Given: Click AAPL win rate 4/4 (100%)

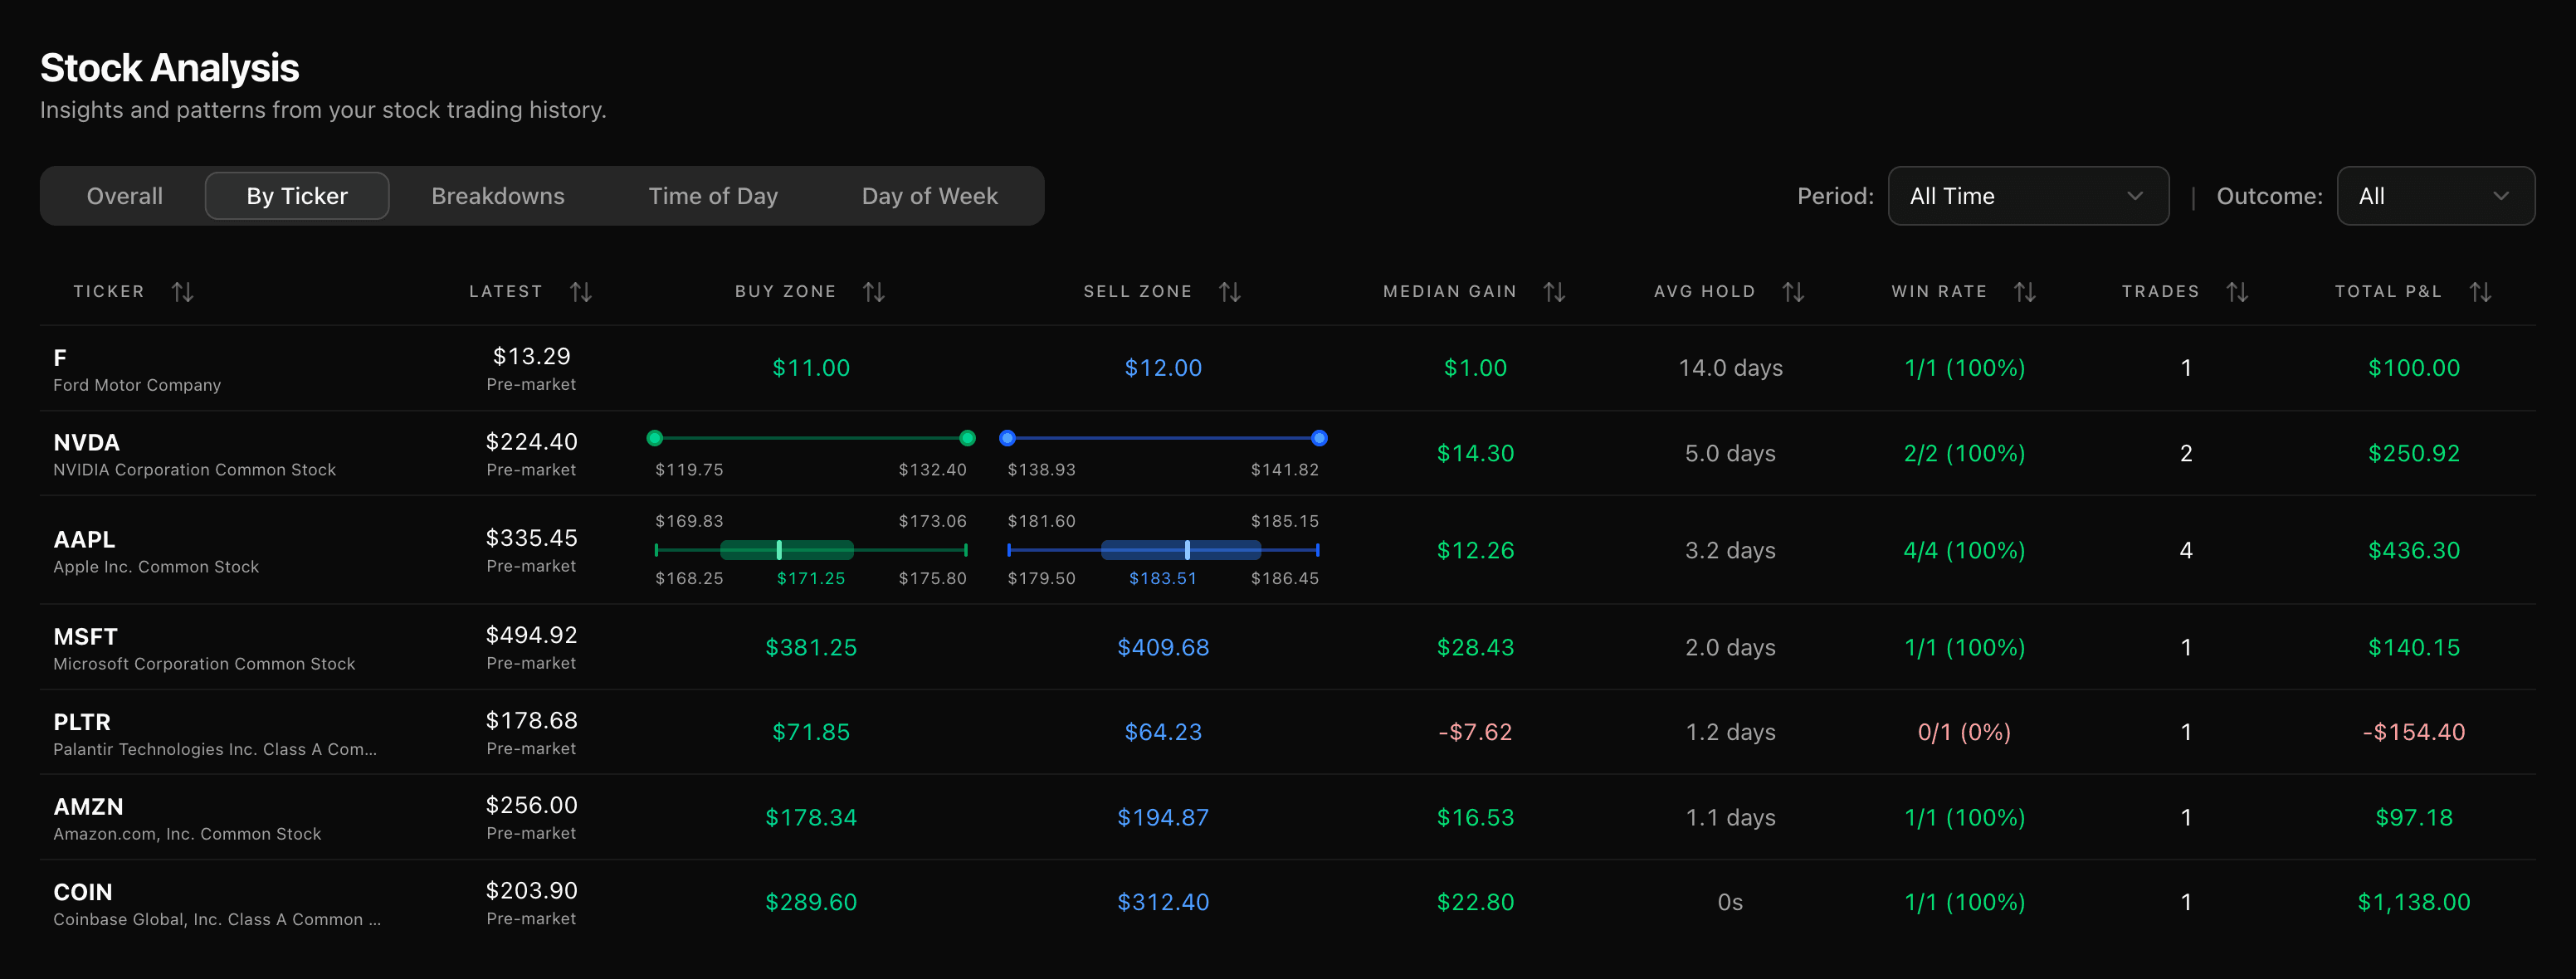Looking at the screenshot, I should [x=1964, y=550].
